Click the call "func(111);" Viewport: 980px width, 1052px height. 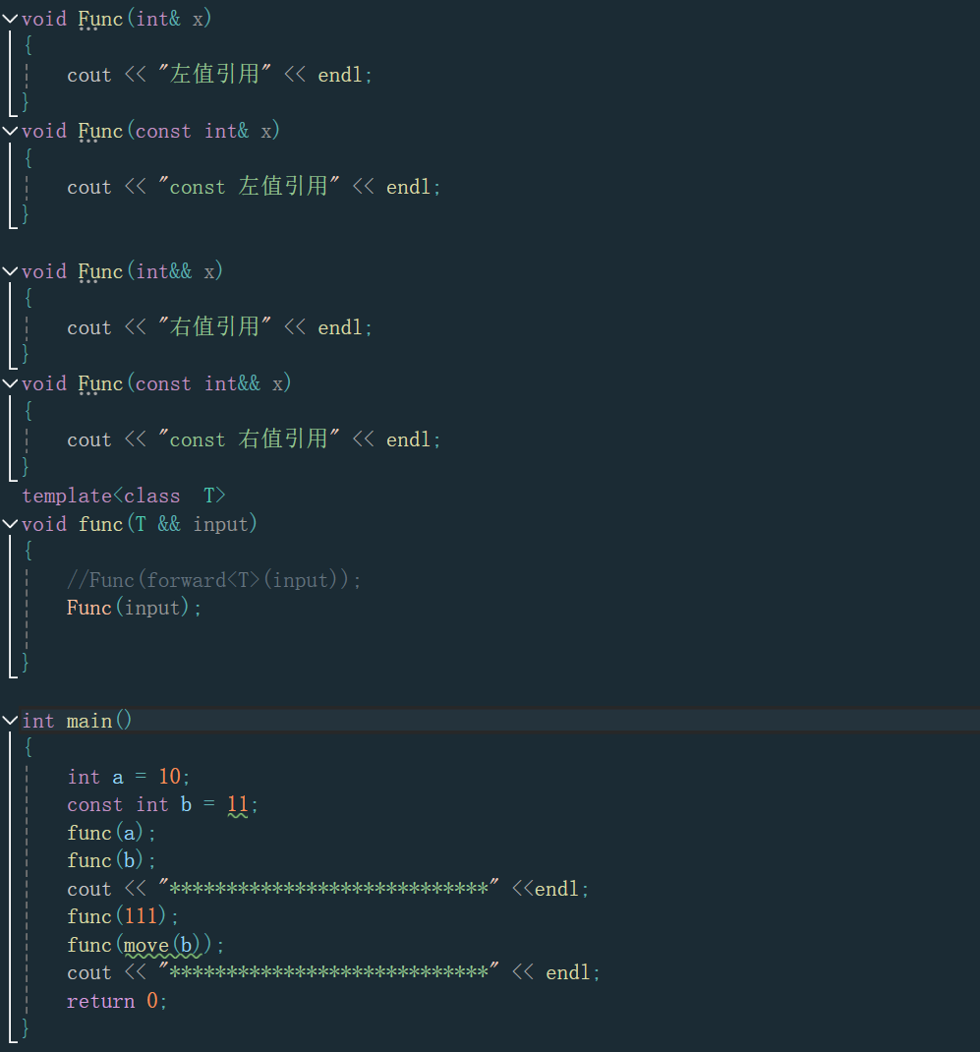(x=123, y=916)
